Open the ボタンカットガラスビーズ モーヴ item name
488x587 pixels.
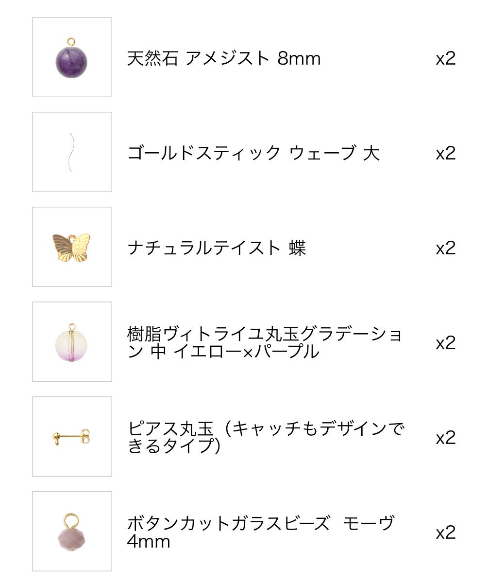(260, 524)
